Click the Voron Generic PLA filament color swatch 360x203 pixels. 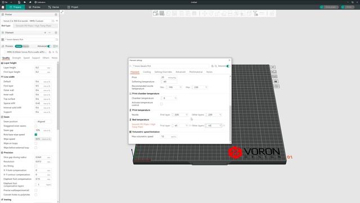3,39
